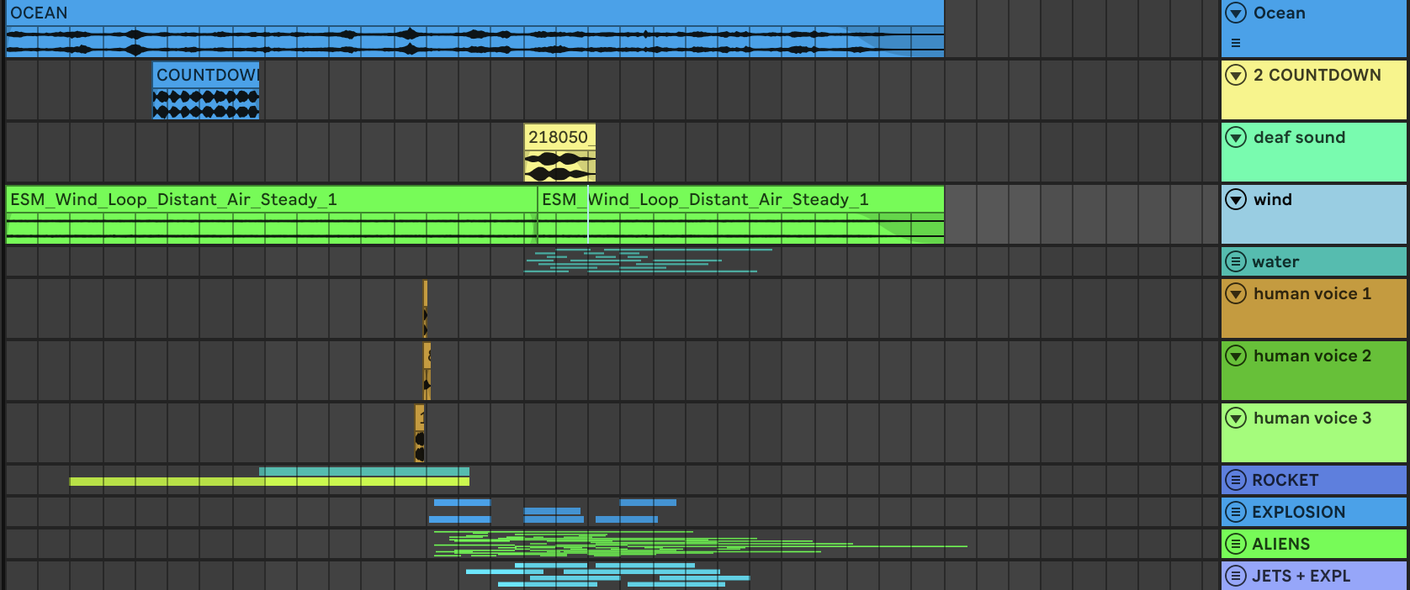1410x590 pixels.
Task: Click the human voice 3 clip
Action: pyautogui.click(x=419, y=434)
